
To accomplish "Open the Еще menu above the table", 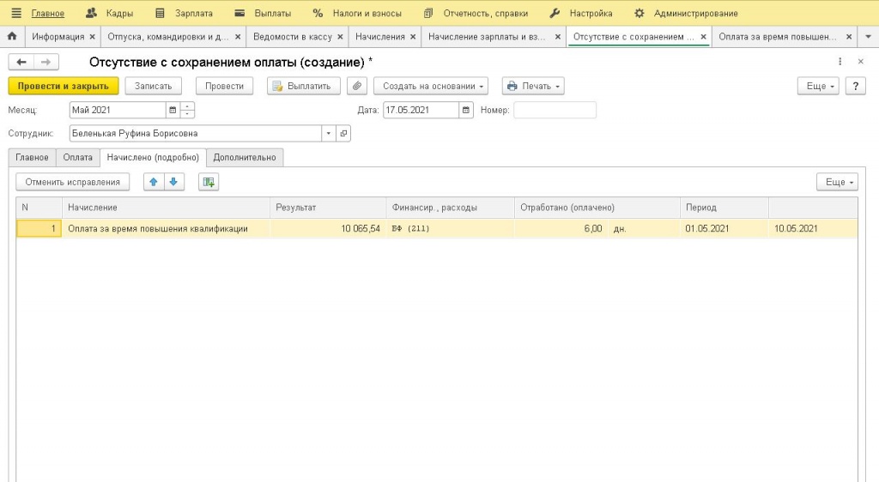I will (836, 182).
